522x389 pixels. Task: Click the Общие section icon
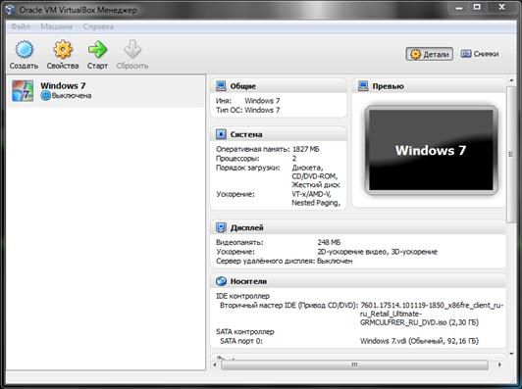pos(221,86)
